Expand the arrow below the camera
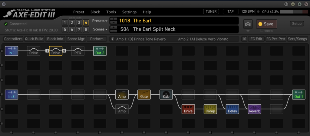The width and height of the screenshot is (310, 136). pyautogui.click(x=248, y=31)
